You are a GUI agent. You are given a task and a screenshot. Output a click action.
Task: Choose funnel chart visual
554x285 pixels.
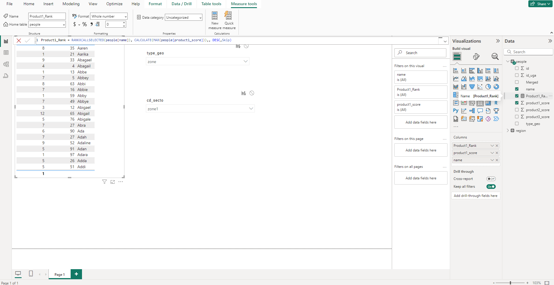click(472, 87)
